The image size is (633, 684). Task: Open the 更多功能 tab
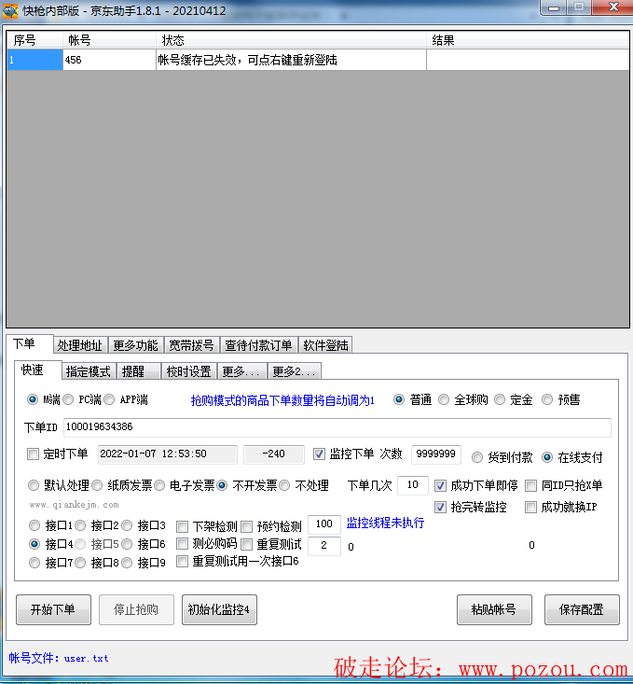[135, 345]
